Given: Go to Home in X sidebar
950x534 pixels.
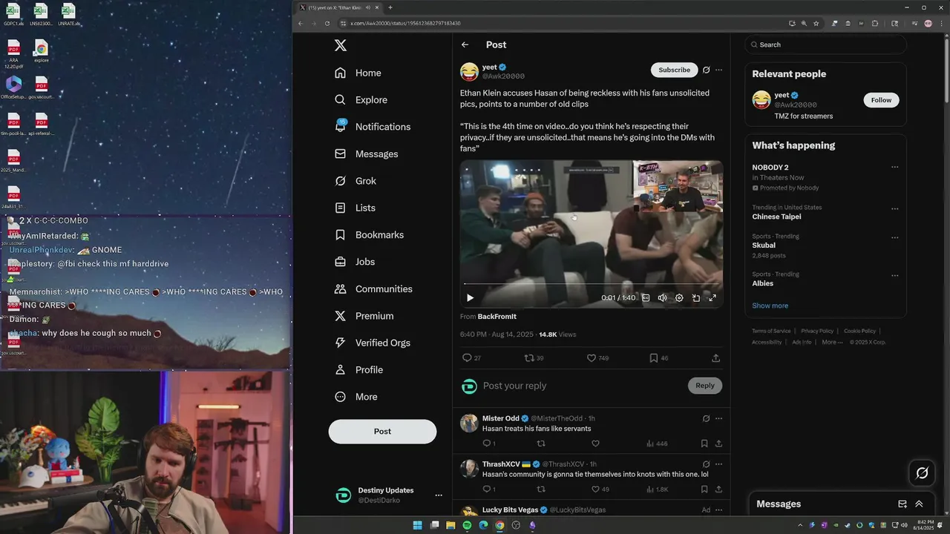Looking at the screenshot, I should 358,73.
